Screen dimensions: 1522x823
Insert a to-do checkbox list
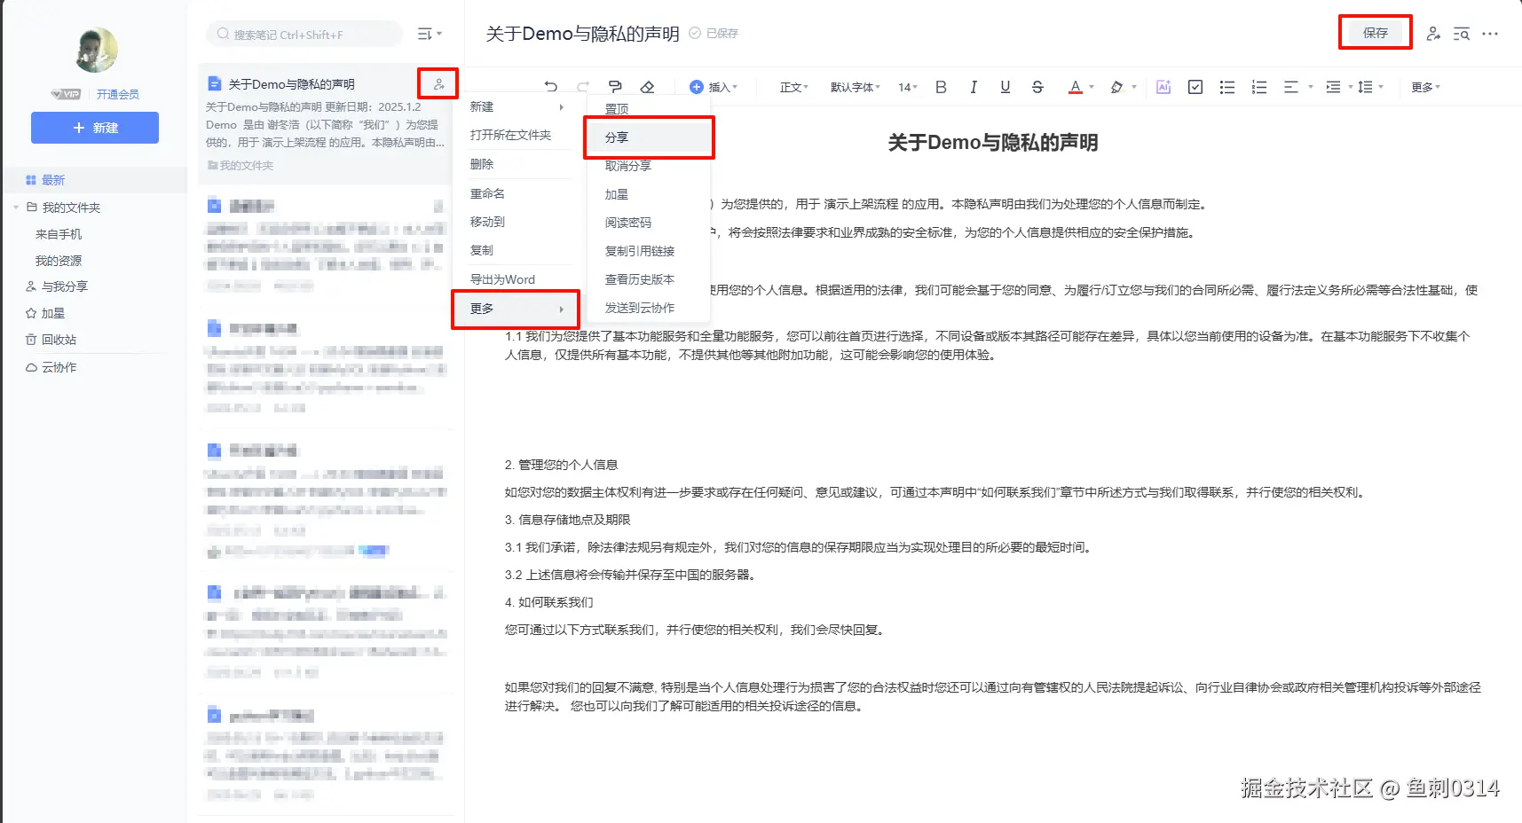1195,87
